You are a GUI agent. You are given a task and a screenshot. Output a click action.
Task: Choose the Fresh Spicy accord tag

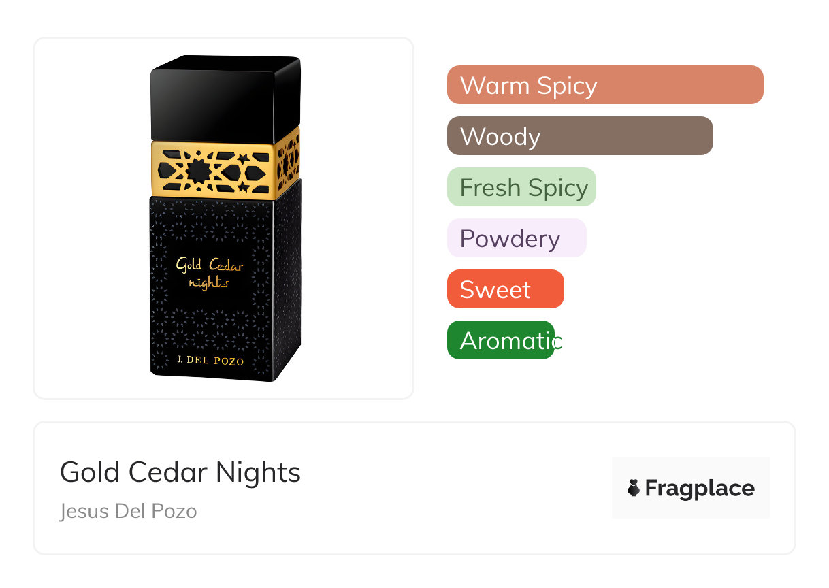(x=521, y=187)
